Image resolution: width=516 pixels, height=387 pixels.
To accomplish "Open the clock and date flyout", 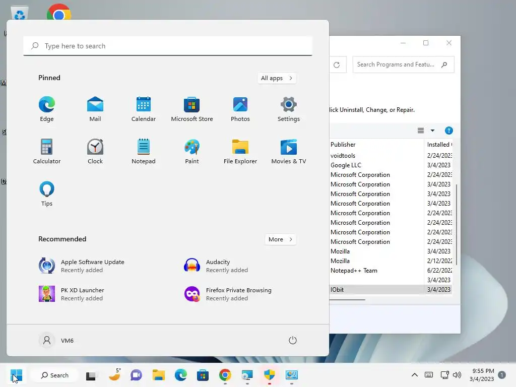I will [482, 375].
